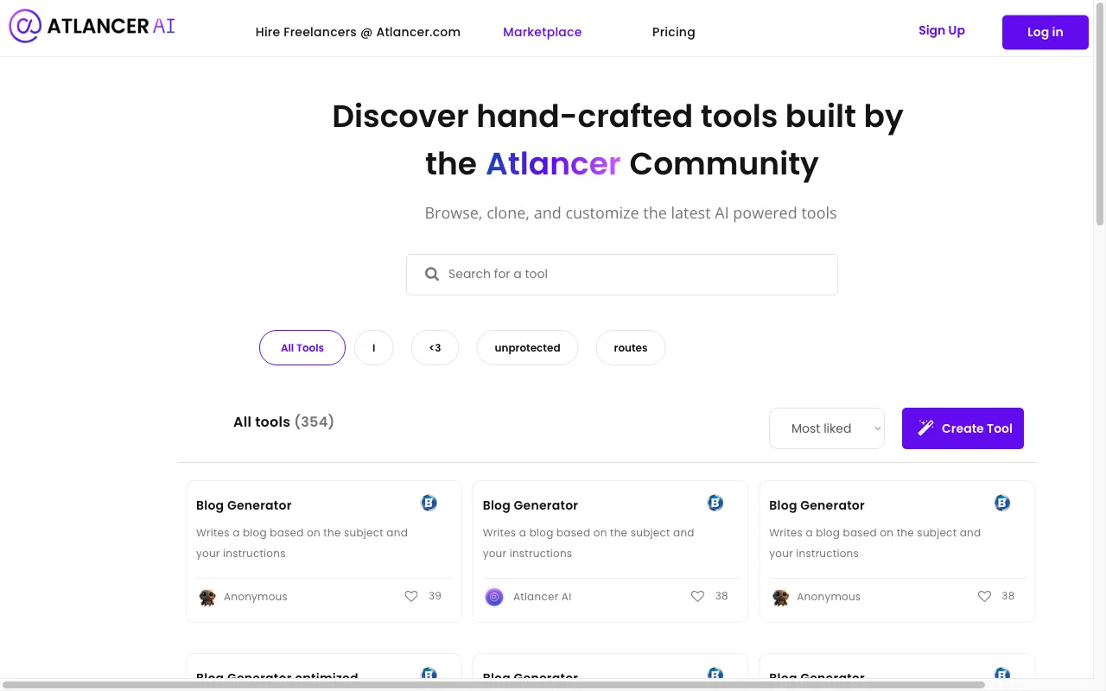Click the Anonymous avatar on the 38-likes card
The width and height of the screenshot is (1106, 691).
tap(780, 597)
